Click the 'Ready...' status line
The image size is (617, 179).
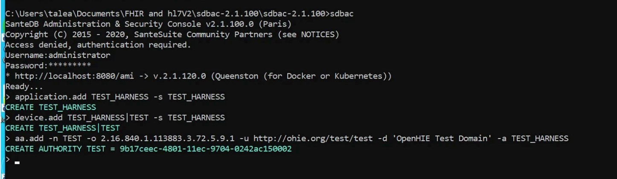click(x=24, y=87)
